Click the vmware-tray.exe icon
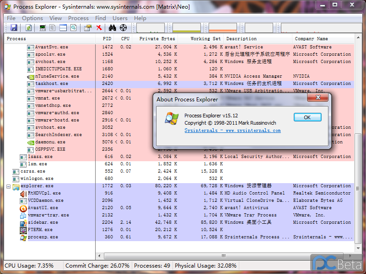Image resolution: width=366 pixels, height=274 pixels. coord(23,216)
